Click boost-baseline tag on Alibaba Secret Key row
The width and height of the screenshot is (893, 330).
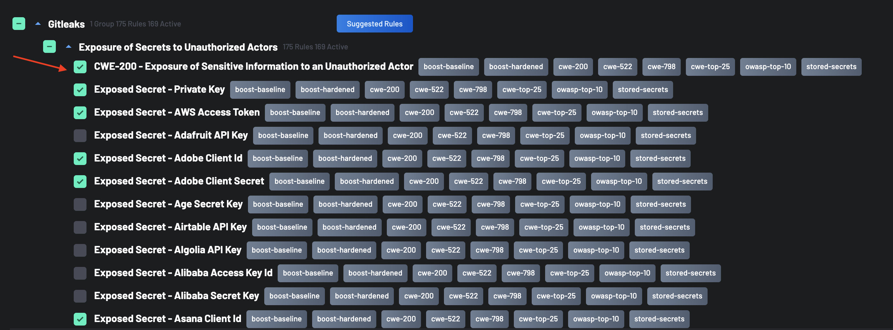pyautogui.click(x=294, y=296)
